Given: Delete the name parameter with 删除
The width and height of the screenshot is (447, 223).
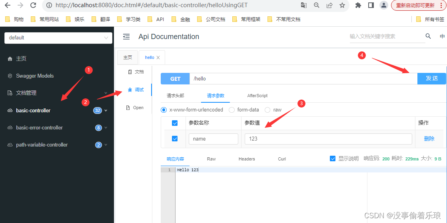Looking at the screenshot, I should (x=429, y=139).
